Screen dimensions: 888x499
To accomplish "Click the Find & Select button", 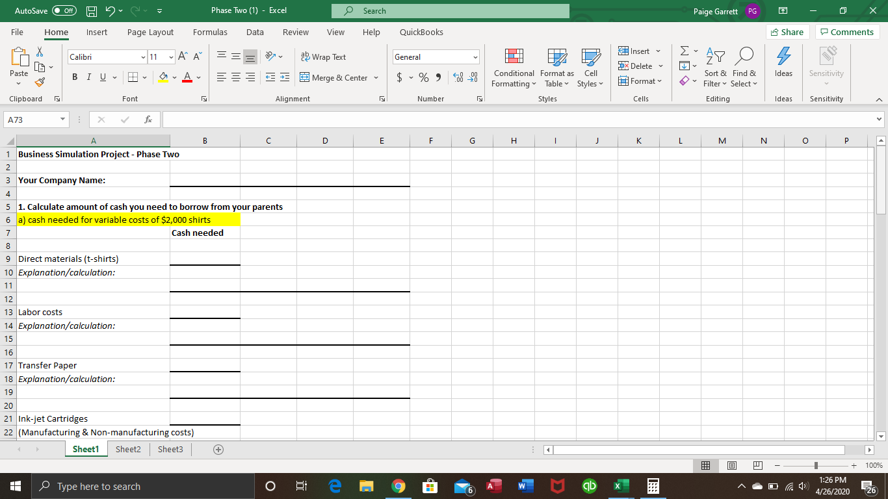I will (x=744, y=68).
